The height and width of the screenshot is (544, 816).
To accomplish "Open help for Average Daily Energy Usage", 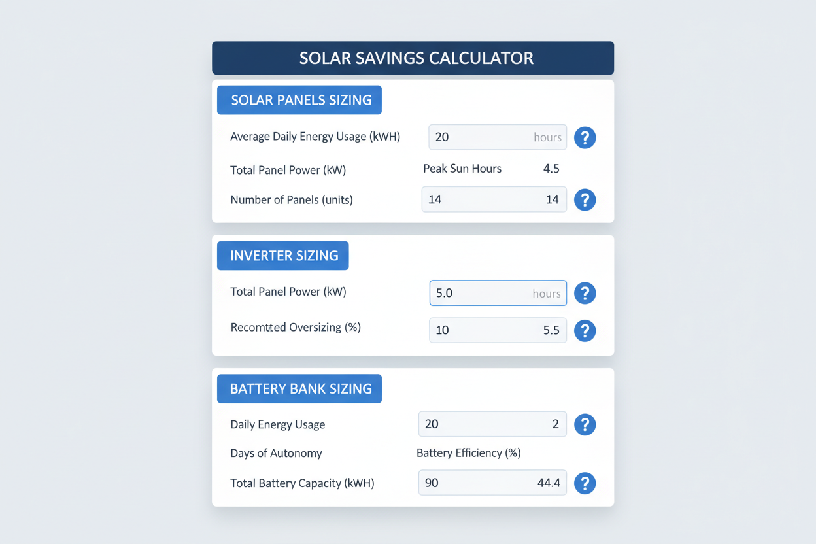I will point(585,137).
